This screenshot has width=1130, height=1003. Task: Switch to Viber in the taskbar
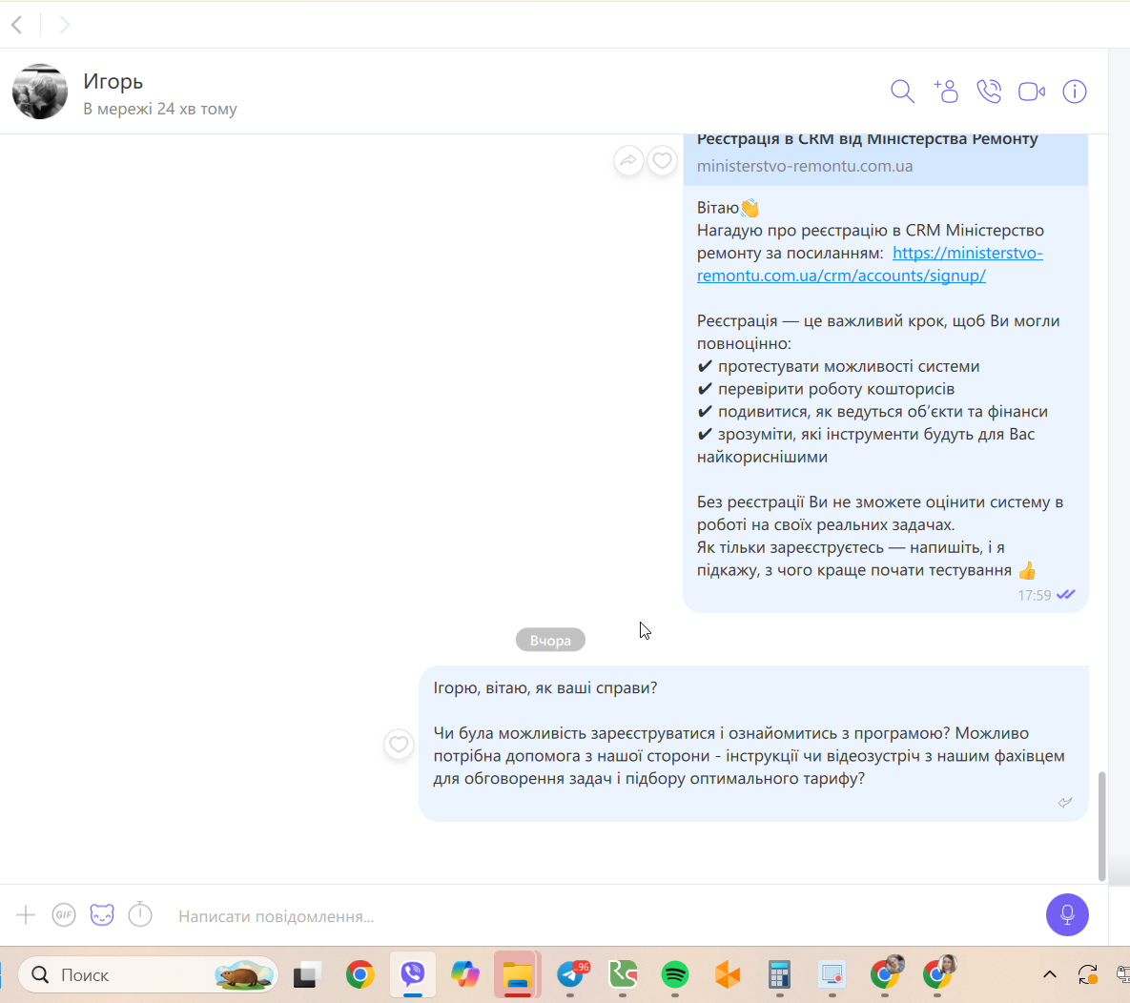(x=413, y=975)
